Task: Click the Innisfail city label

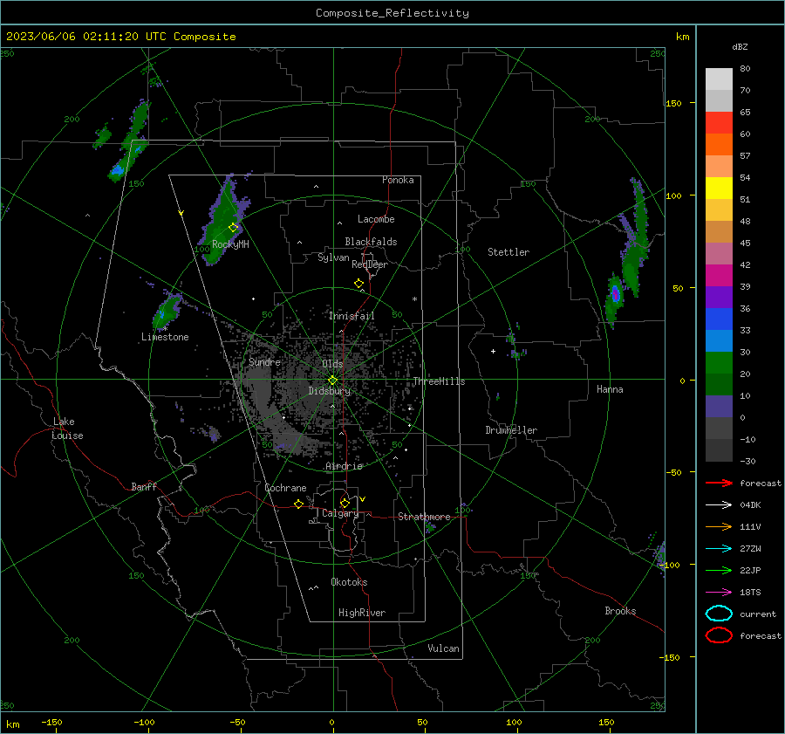Action: pyautogui.click(x=352, y=316)
